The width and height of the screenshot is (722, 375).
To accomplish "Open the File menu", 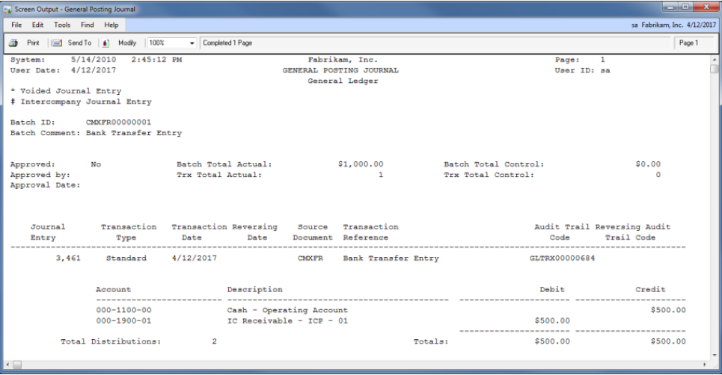I will [x=16, y=25].
